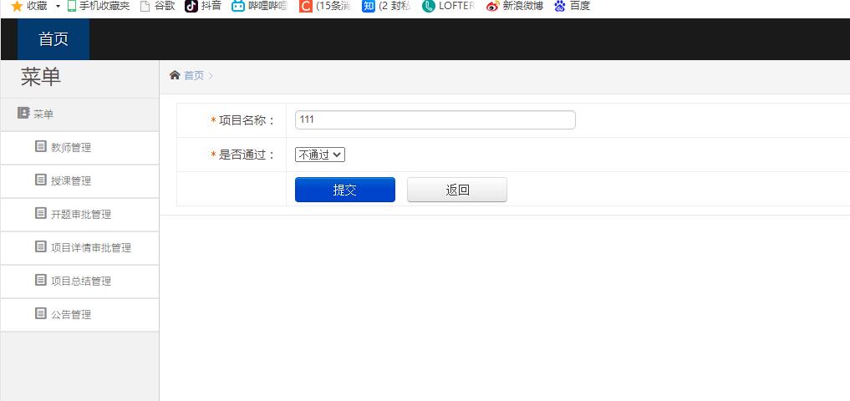Open the 知乎 bookmark icon
This screenshot has height=401, width=850.
tap(369, 7)
